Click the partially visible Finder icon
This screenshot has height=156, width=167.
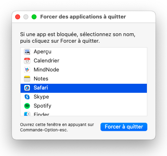pos(27,114)
